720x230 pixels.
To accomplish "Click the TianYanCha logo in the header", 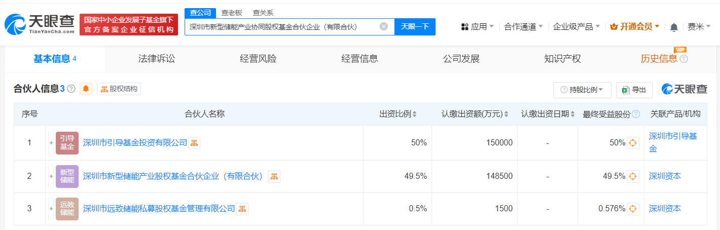I will tap(40, 24).
